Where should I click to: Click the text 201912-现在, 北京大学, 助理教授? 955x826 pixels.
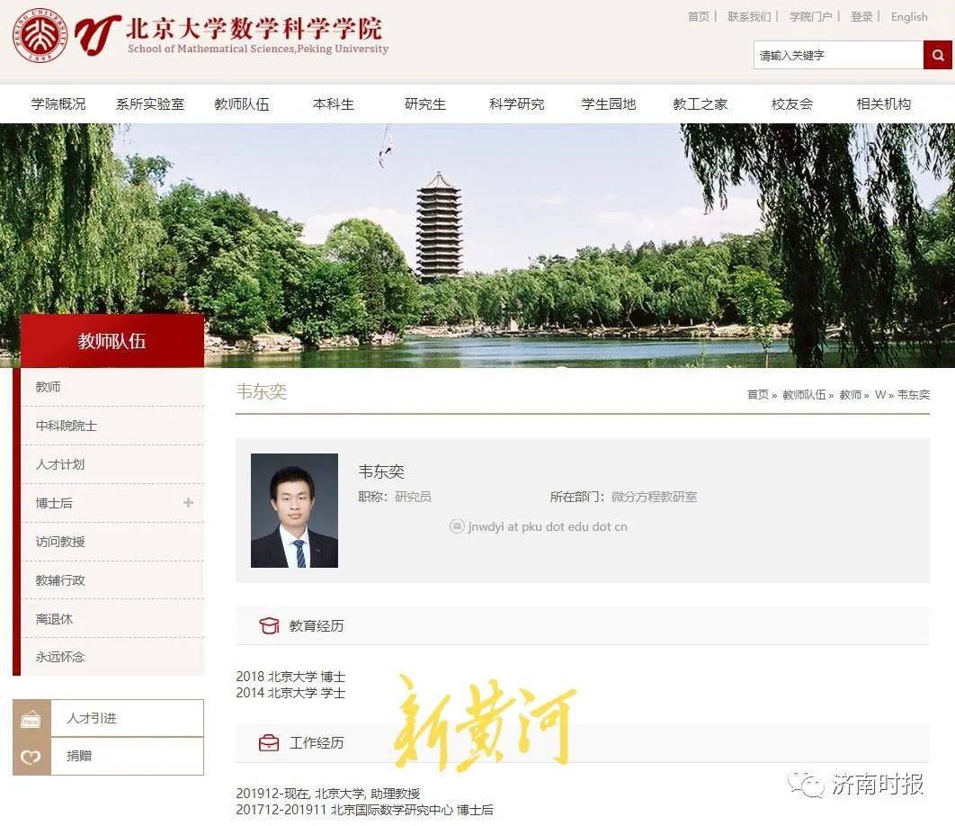(x=328, y=794)
